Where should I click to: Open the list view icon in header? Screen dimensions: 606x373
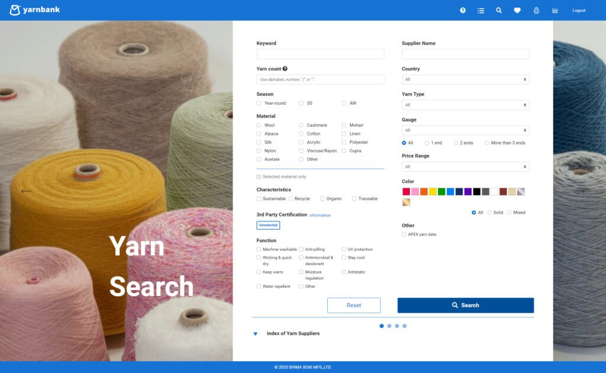(x=481, y=10)
